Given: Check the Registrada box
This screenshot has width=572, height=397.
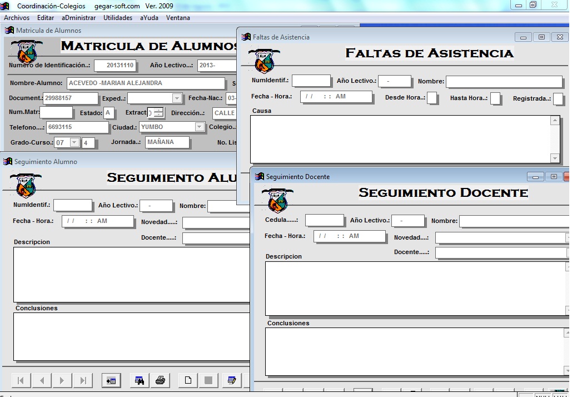Looking at the screenshot, I should tap(558, 99).
